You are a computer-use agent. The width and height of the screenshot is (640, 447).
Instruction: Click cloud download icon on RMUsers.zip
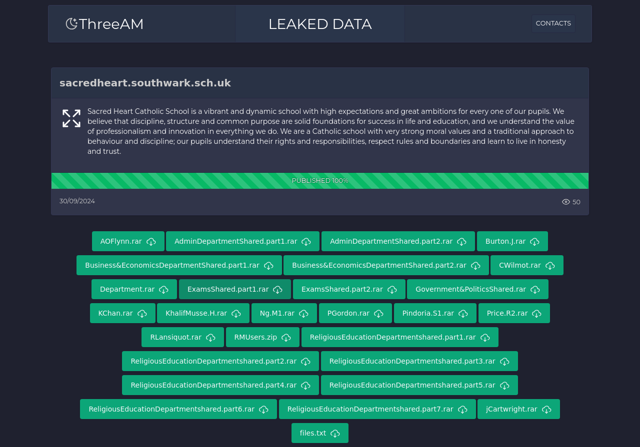tap(286, 338)
